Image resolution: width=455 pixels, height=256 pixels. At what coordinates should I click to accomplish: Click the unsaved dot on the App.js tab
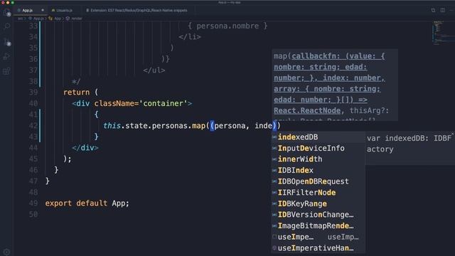[x=43, y=10]
